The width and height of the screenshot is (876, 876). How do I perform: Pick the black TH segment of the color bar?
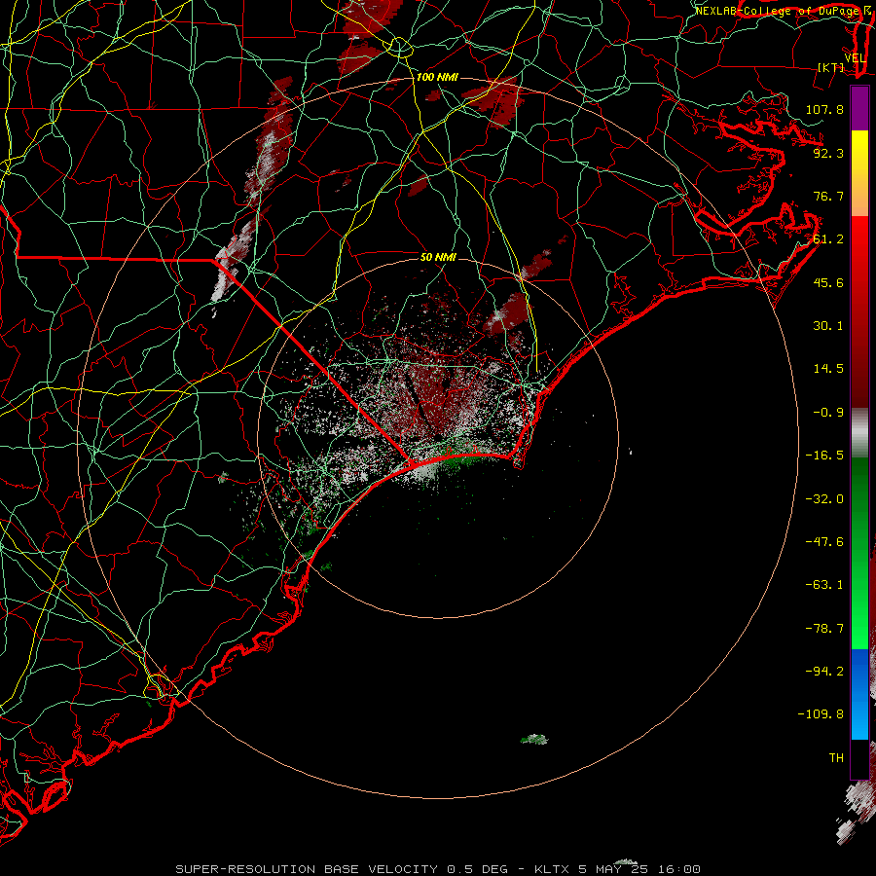point(859,758)
